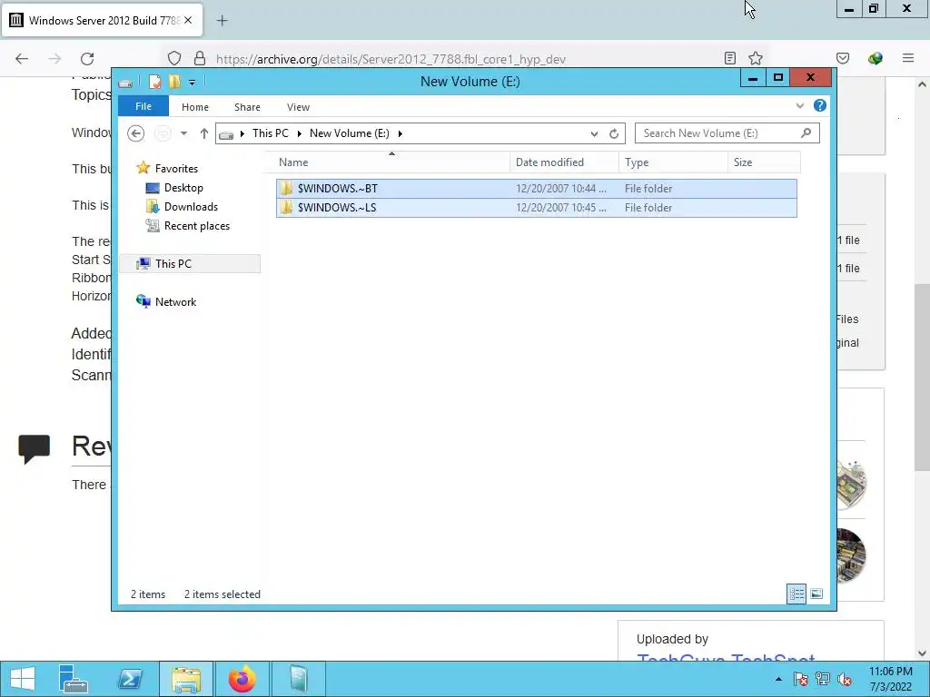Open address bar history dropdown

point(594,134)
